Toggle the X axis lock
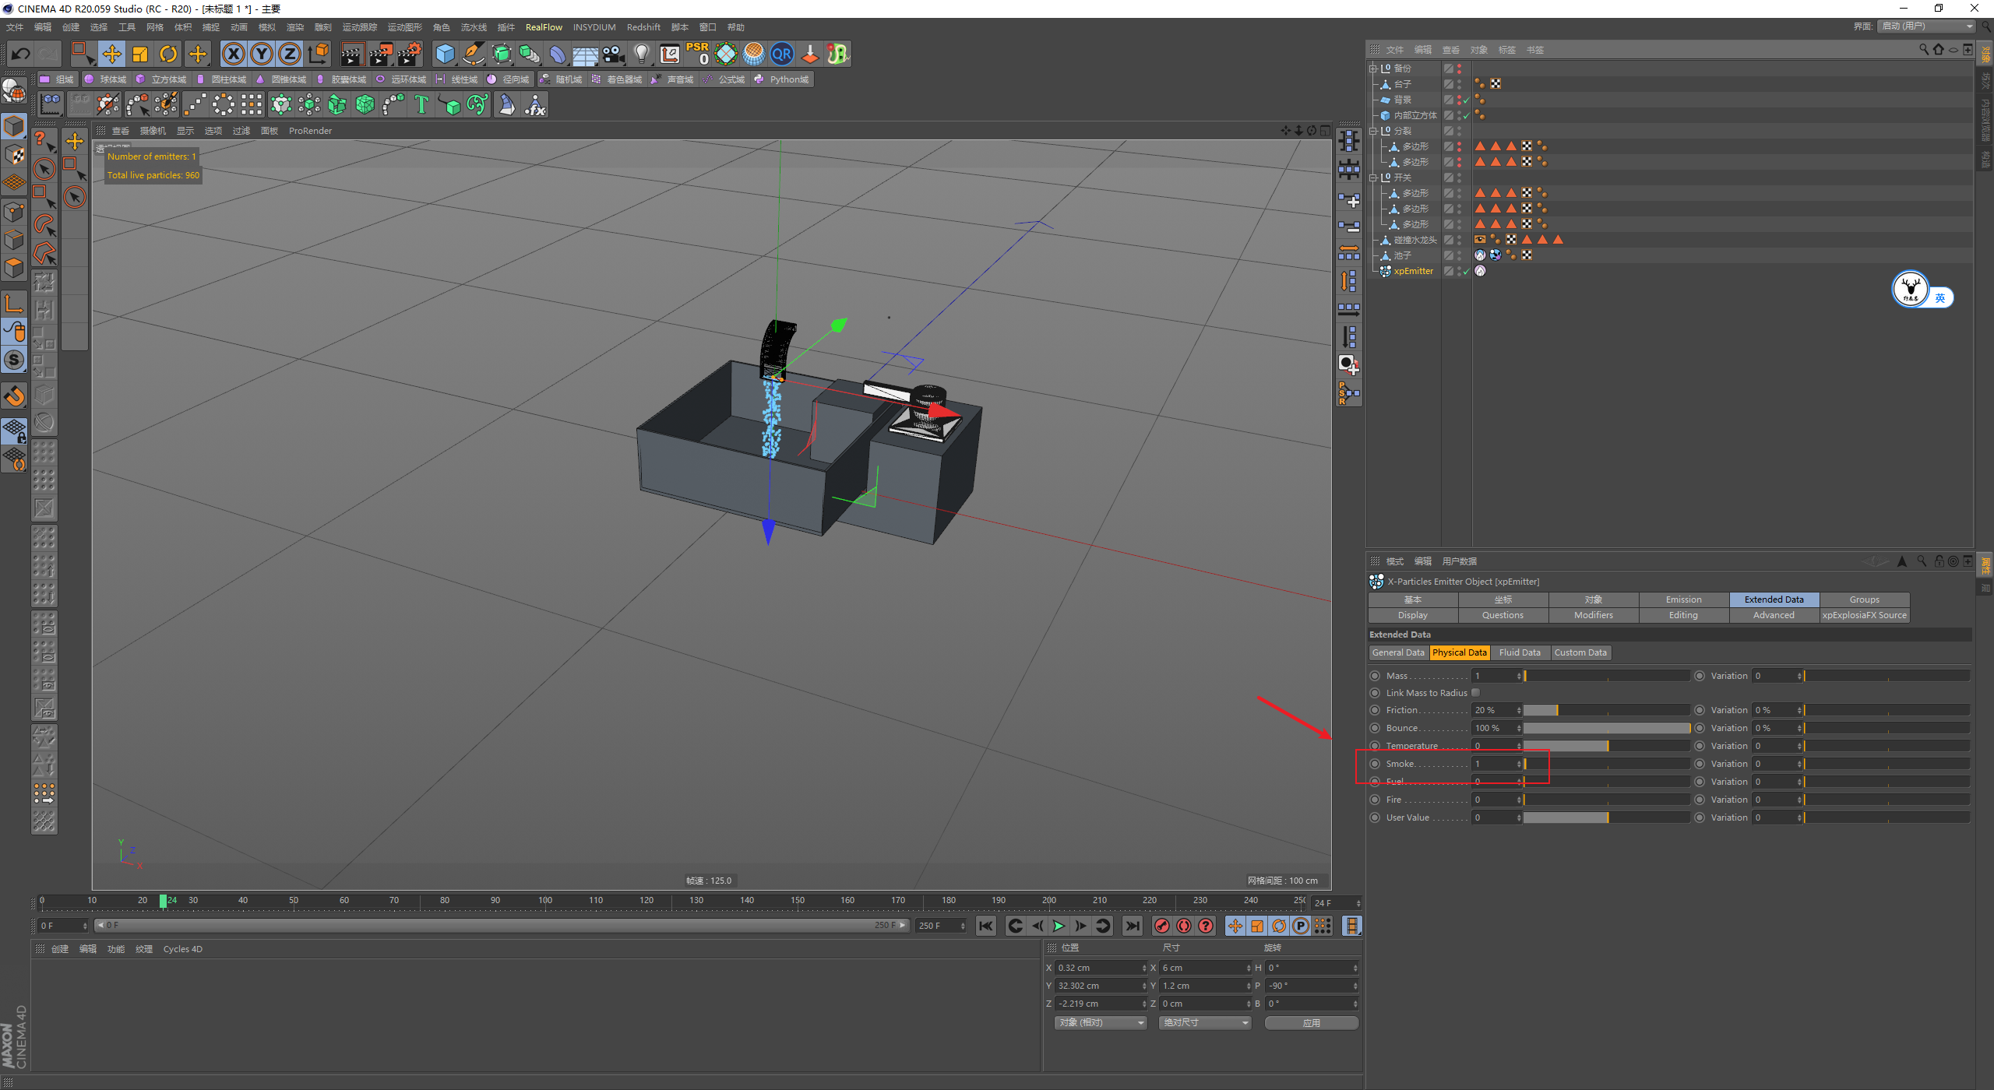 click(x=233, y=54)
